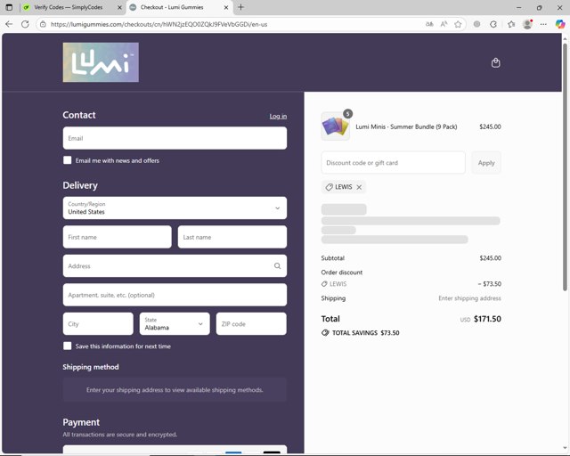
Task: Focus the Apartment, suite field
Action: pyautogui.click(x=175, y=295)
